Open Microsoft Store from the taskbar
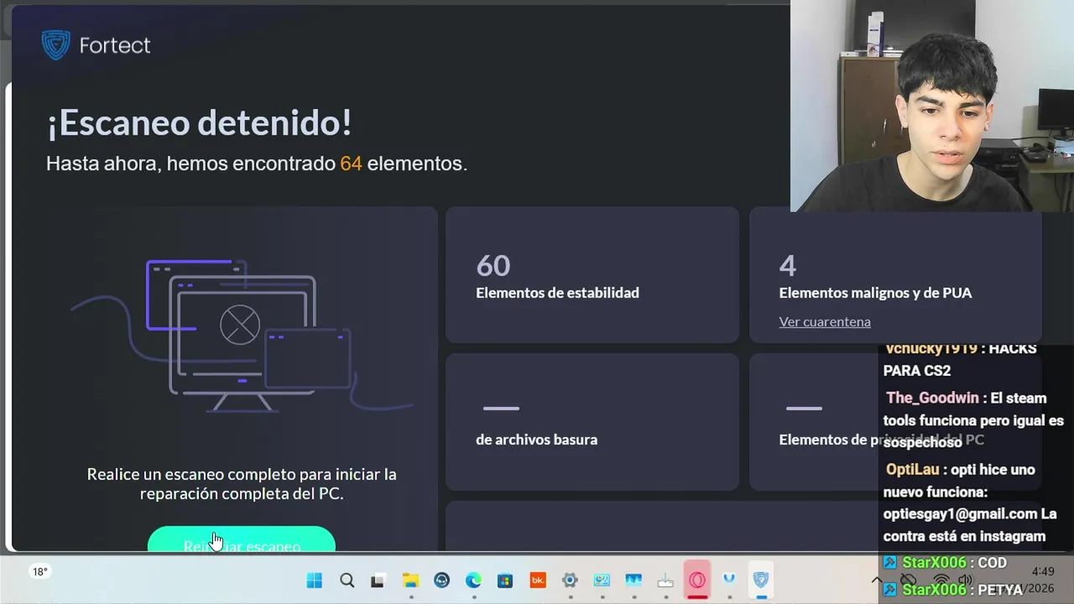Viewport: 1074px width, 604px height. [x=505, y=580]
